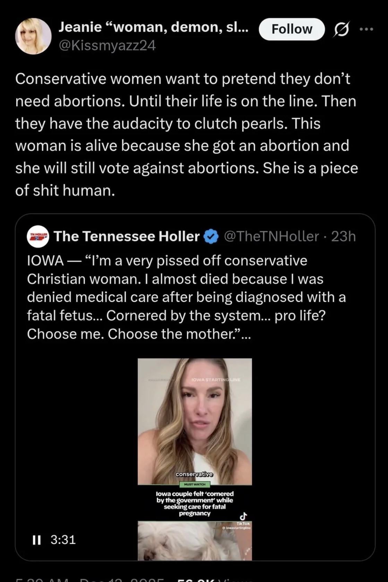This screenshot has height=582, width=388.
Task: Click the white dog clip below the headline
Action: click(195, 540)
